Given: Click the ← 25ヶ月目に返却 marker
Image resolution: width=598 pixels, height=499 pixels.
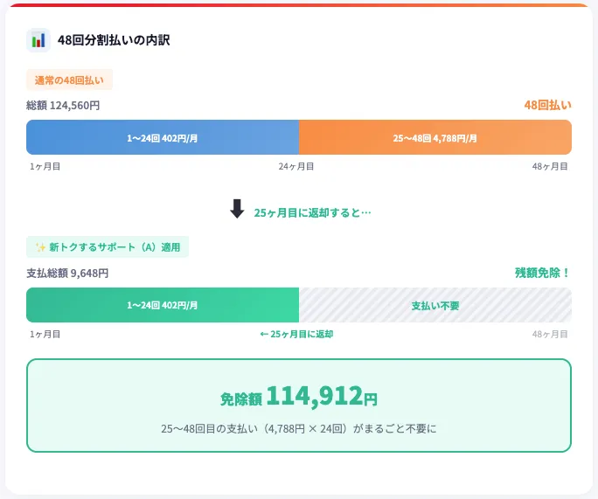Looking at the screenshot, I should point(296,334).
